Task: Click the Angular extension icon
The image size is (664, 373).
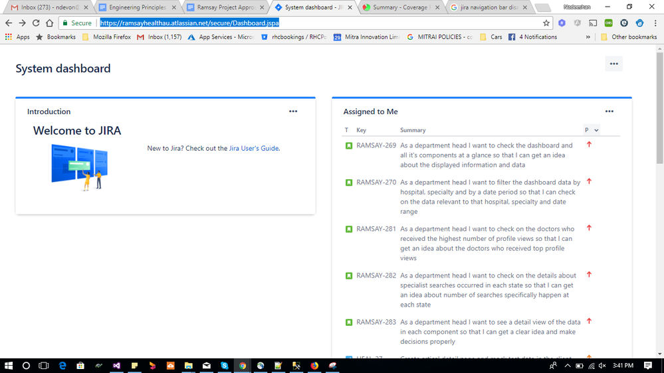Action: pyautogui.click(x=577, y=23)
